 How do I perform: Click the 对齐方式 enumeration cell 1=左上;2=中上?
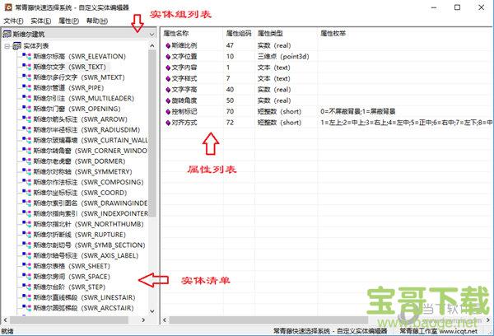click(406, 123)
